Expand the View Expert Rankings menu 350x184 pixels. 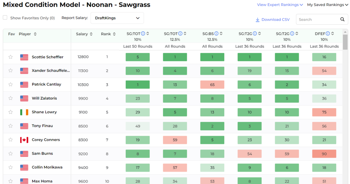tap(280, 5)
